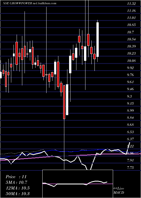Click the 10.39 price axis label

pos(131,46)
